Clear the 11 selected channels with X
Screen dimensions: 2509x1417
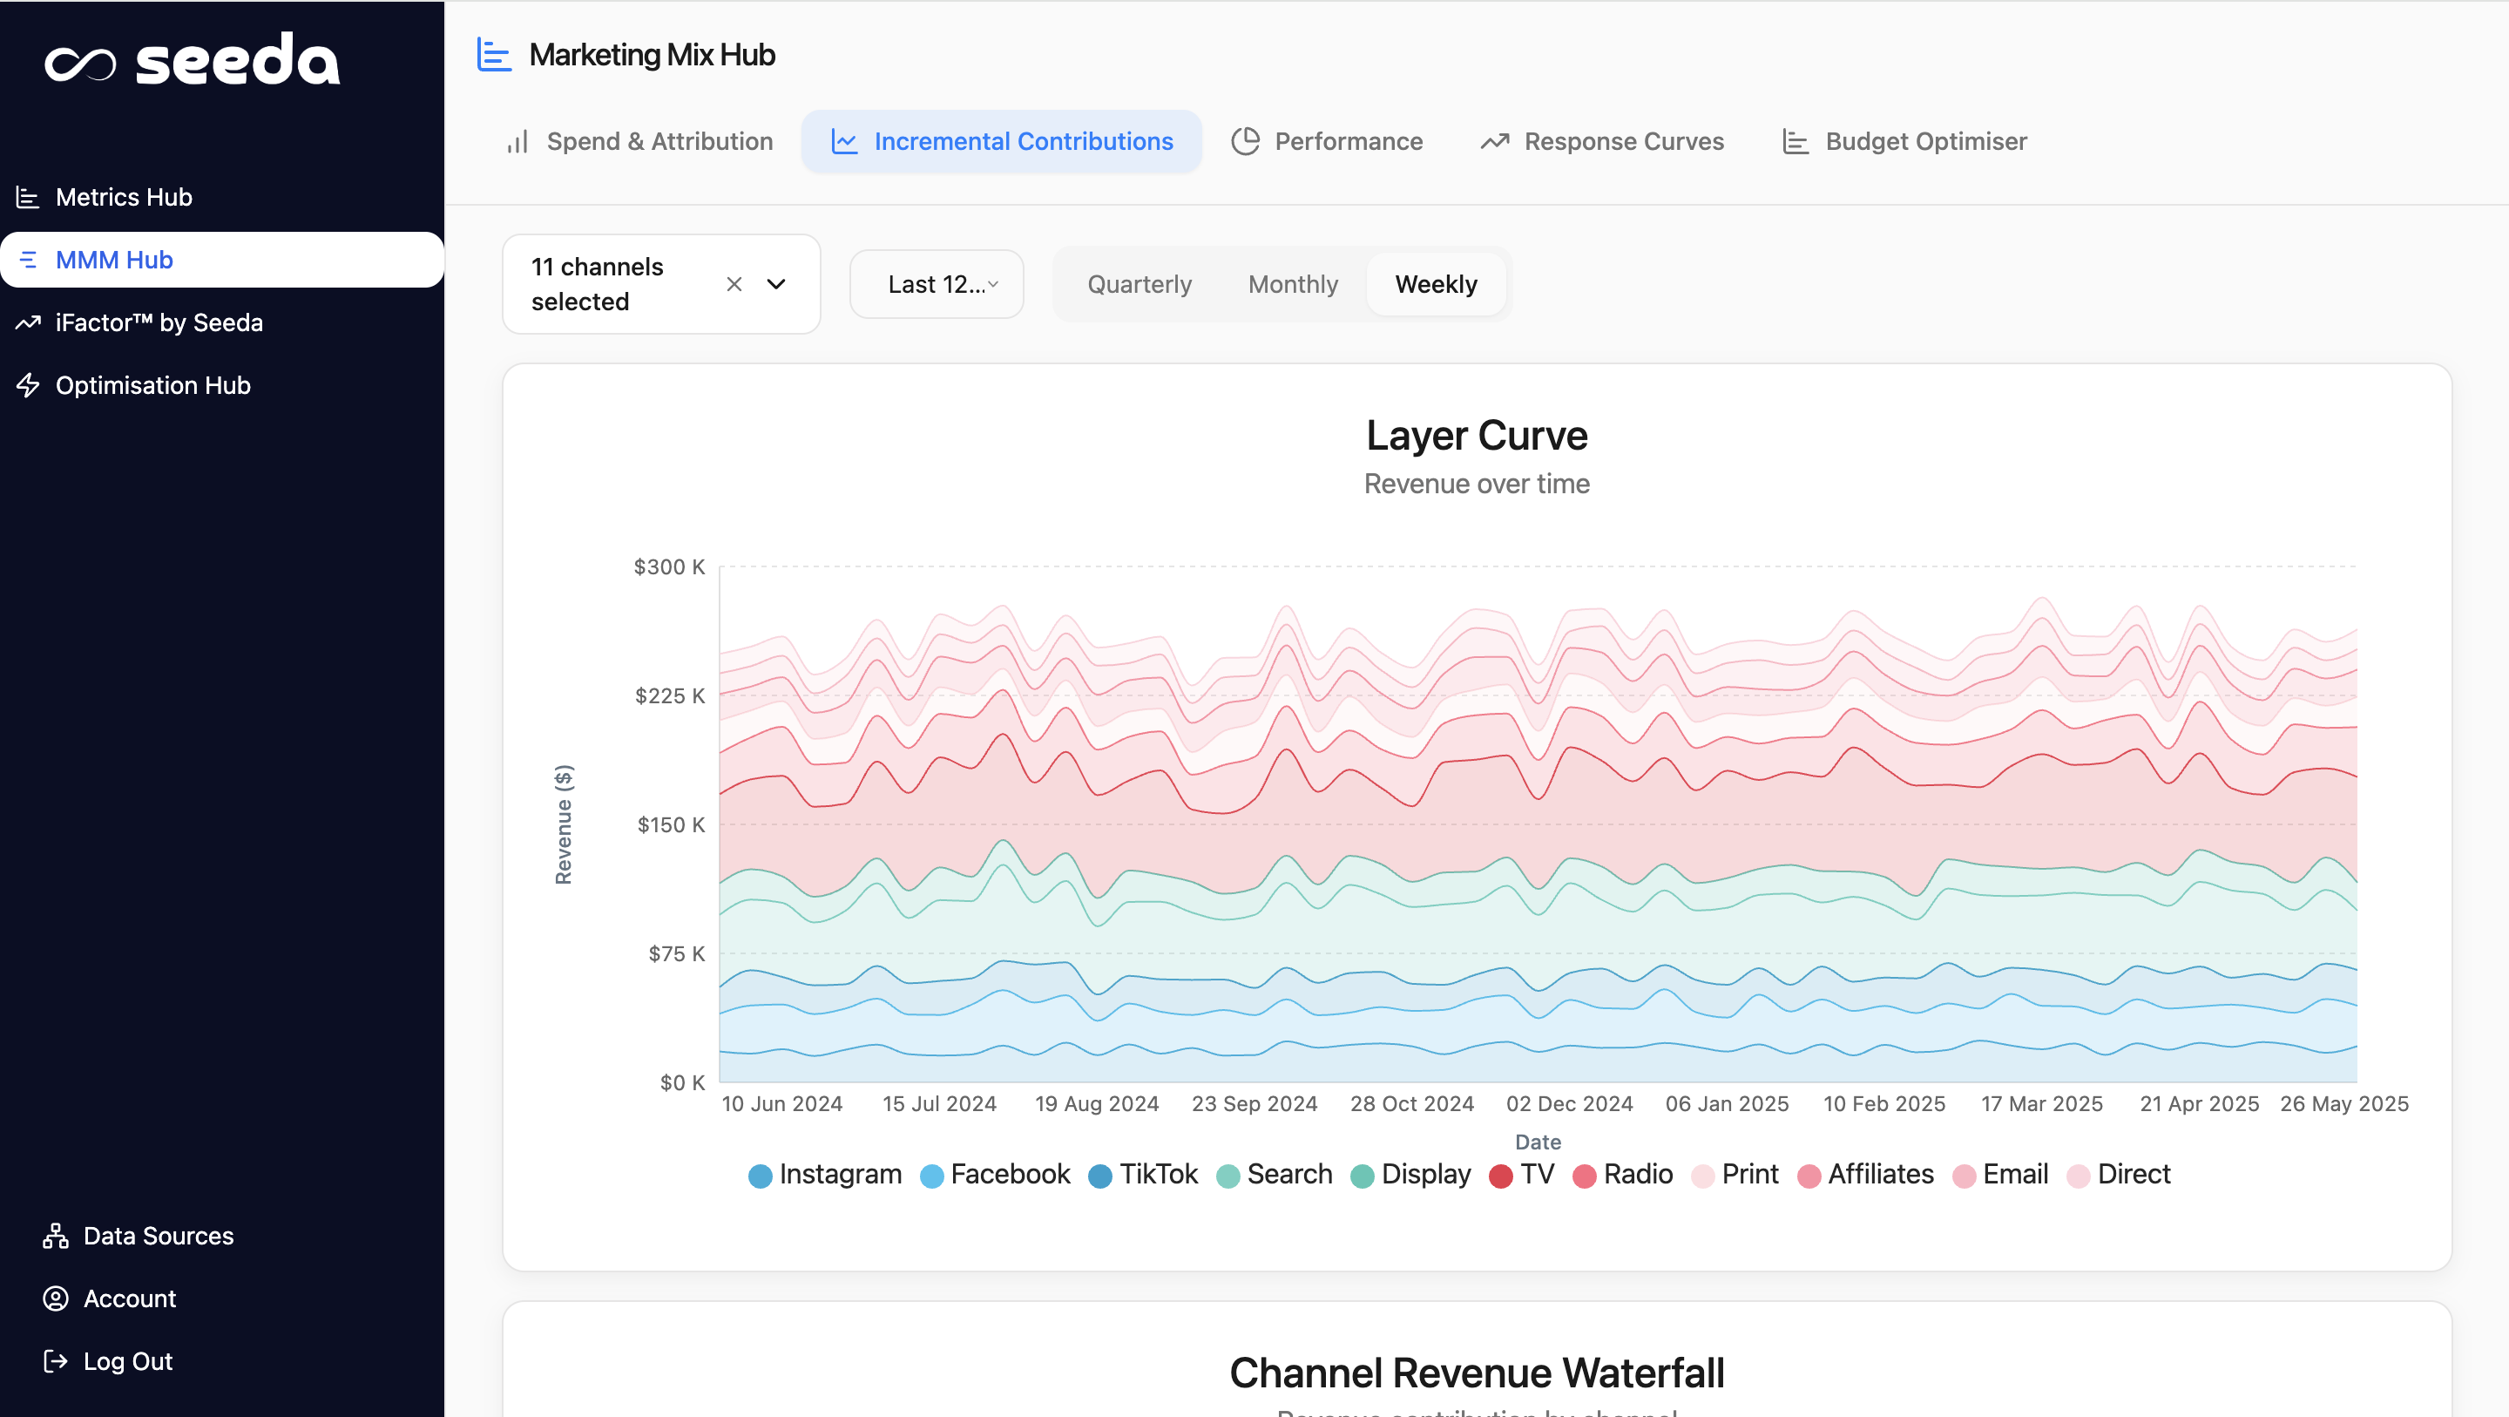click(734, 285)
